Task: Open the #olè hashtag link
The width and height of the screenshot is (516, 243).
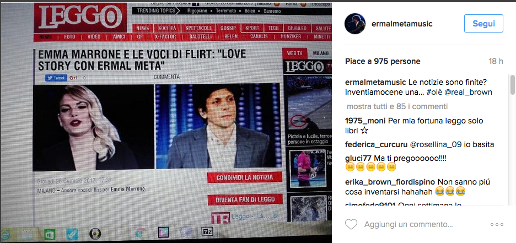Action: [x=434, y=93]
